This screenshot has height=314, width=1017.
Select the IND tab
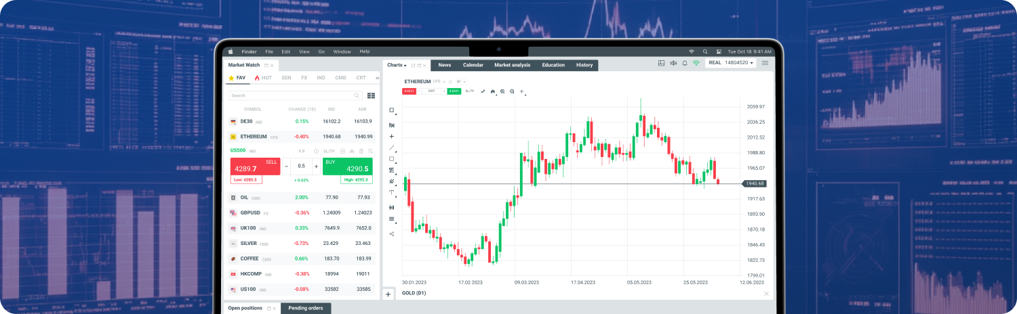coord(321,78)
